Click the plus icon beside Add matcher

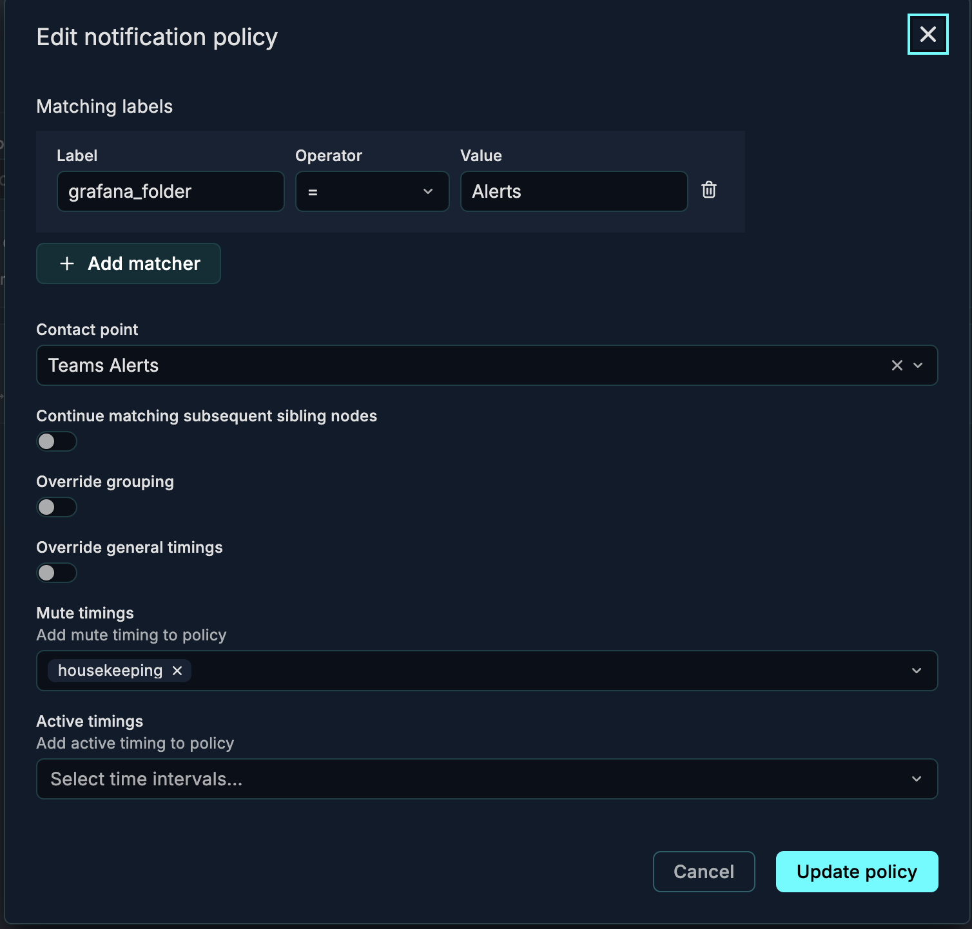click(x=67, y=263)
